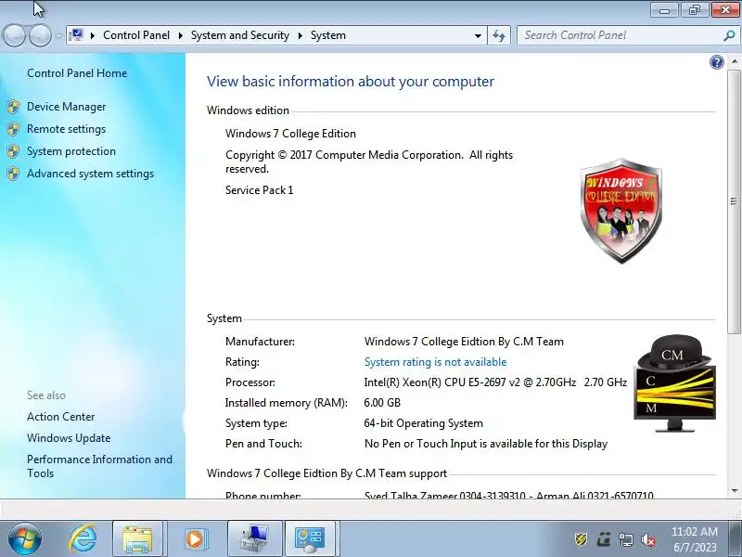Click the search magnifier icon
The width and height of the screenshot is (742, 557).
(729, 35)
